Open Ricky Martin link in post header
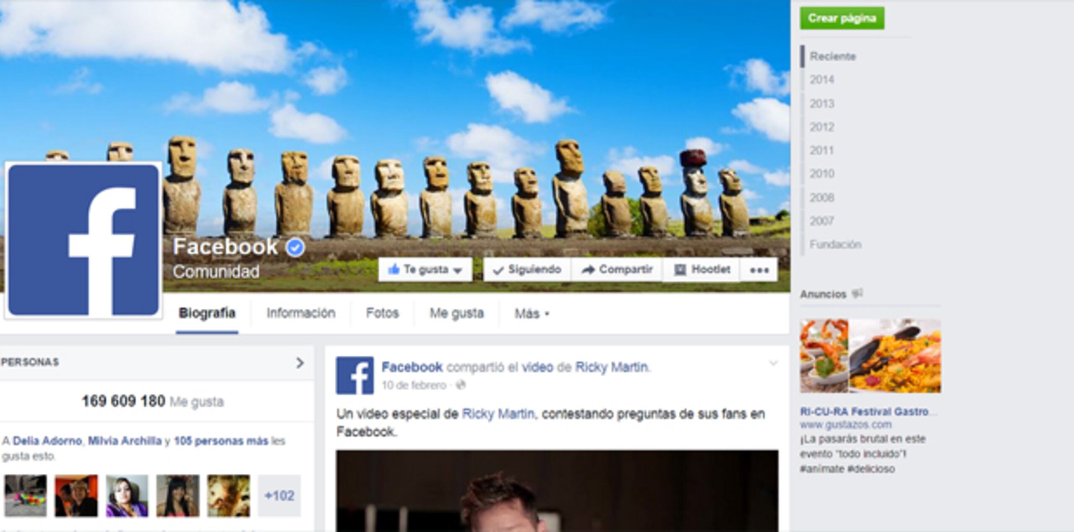The width and height of the screenshot is (1074, 532). pos(611,367)
